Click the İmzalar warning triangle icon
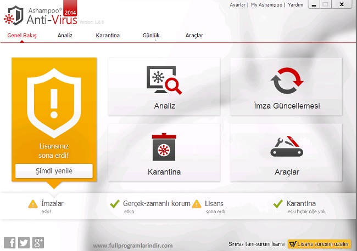 33,204
